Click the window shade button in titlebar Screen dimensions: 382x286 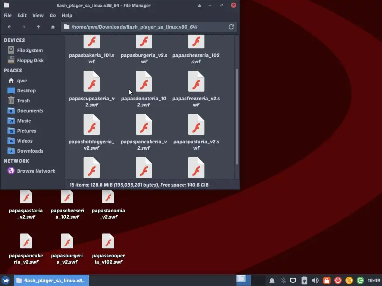[200, 5]
